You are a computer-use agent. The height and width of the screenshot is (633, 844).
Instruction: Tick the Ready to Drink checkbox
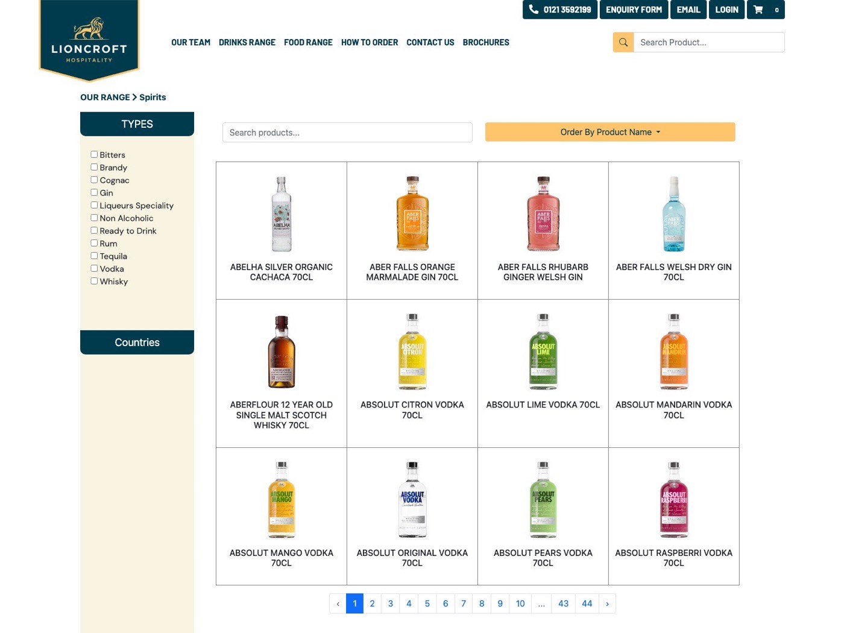(94, 230)
